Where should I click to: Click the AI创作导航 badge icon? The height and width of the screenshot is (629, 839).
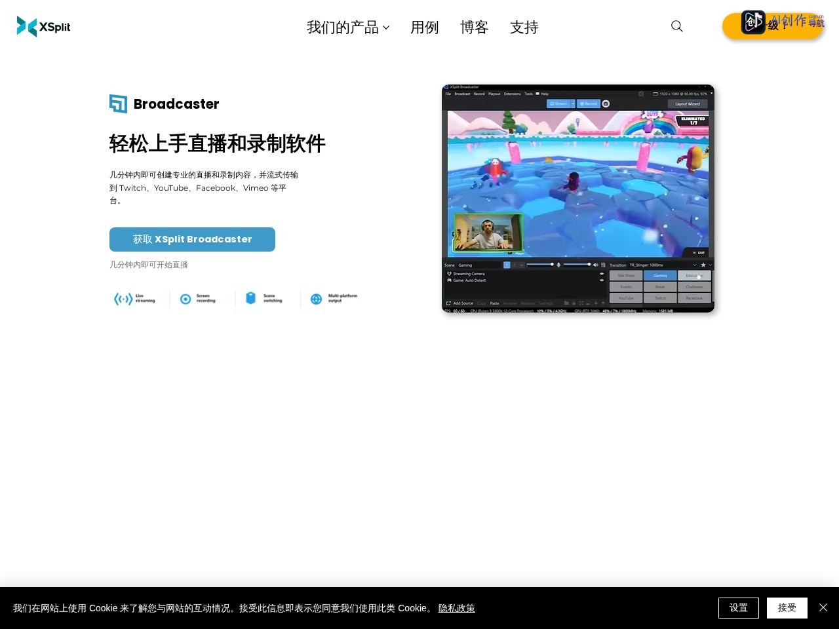[x=753, y=22]
